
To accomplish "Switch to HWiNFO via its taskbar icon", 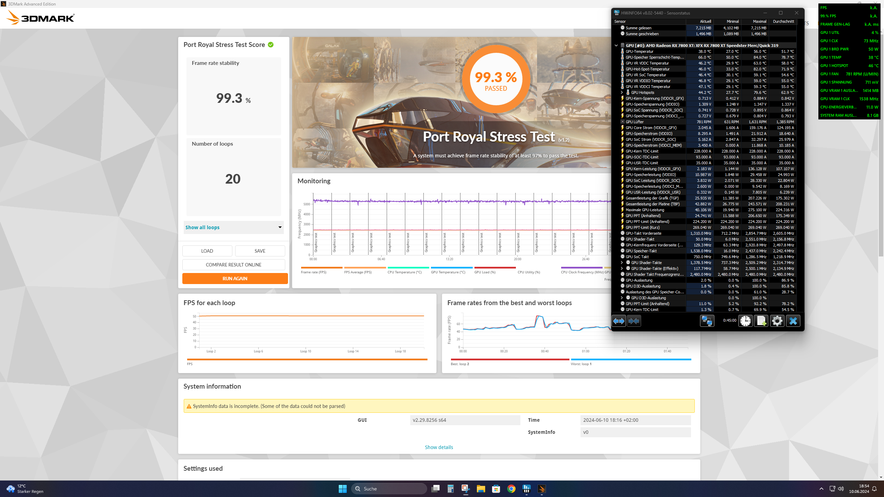I will pos(527,489).
